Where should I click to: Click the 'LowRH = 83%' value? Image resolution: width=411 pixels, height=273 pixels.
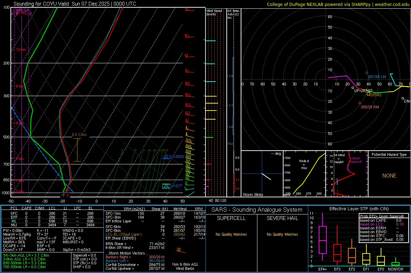tap(15, 238)
